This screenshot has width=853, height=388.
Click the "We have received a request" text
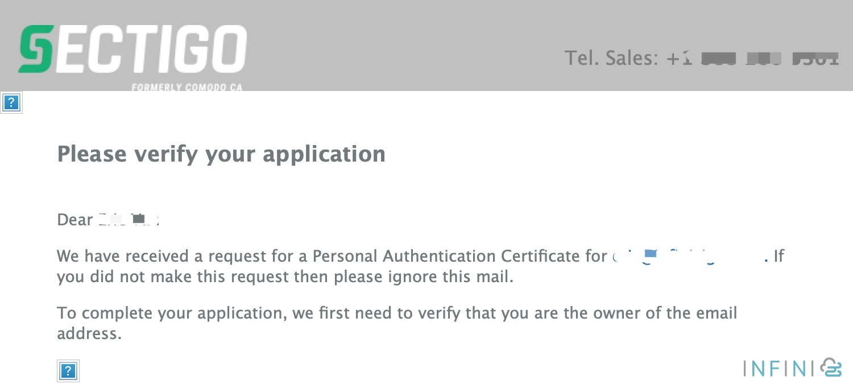click(125, 257)
